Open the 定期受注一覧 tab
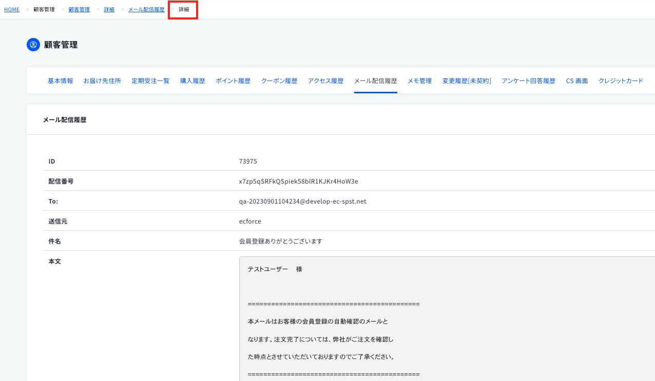 150,81
